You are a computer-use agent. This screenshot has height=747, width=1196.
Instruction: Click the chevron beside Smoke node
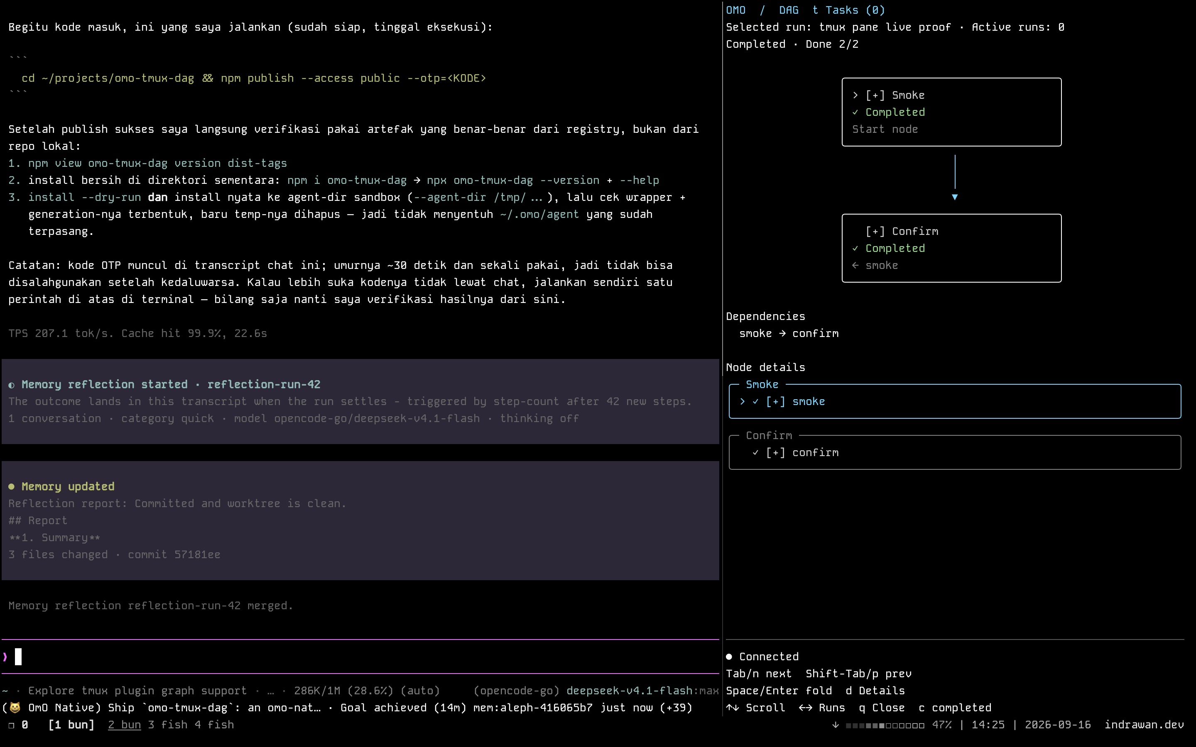click(855, 95)
